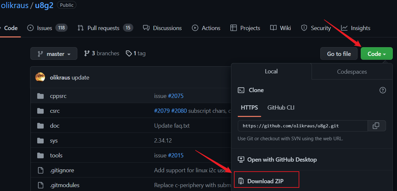Click the repository URL input field
The image size is (397, 191).
coord(303,126)
